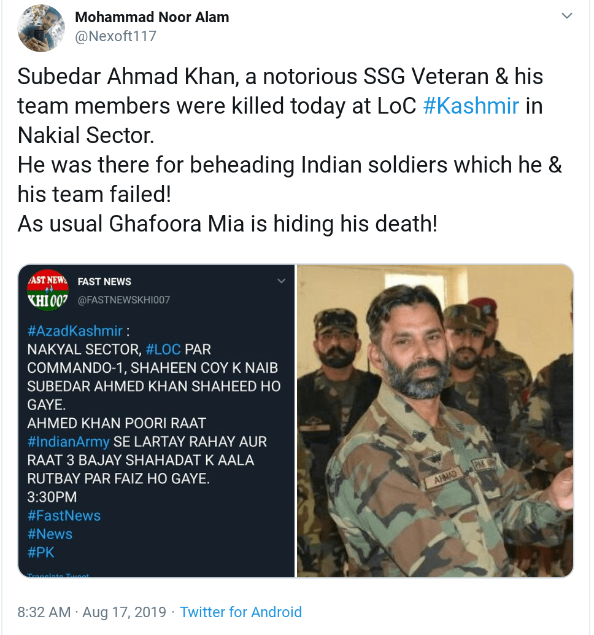Viewport: 594px width, 635px height.
Task: Click the #News hashtag
Action: click(50, 534)
